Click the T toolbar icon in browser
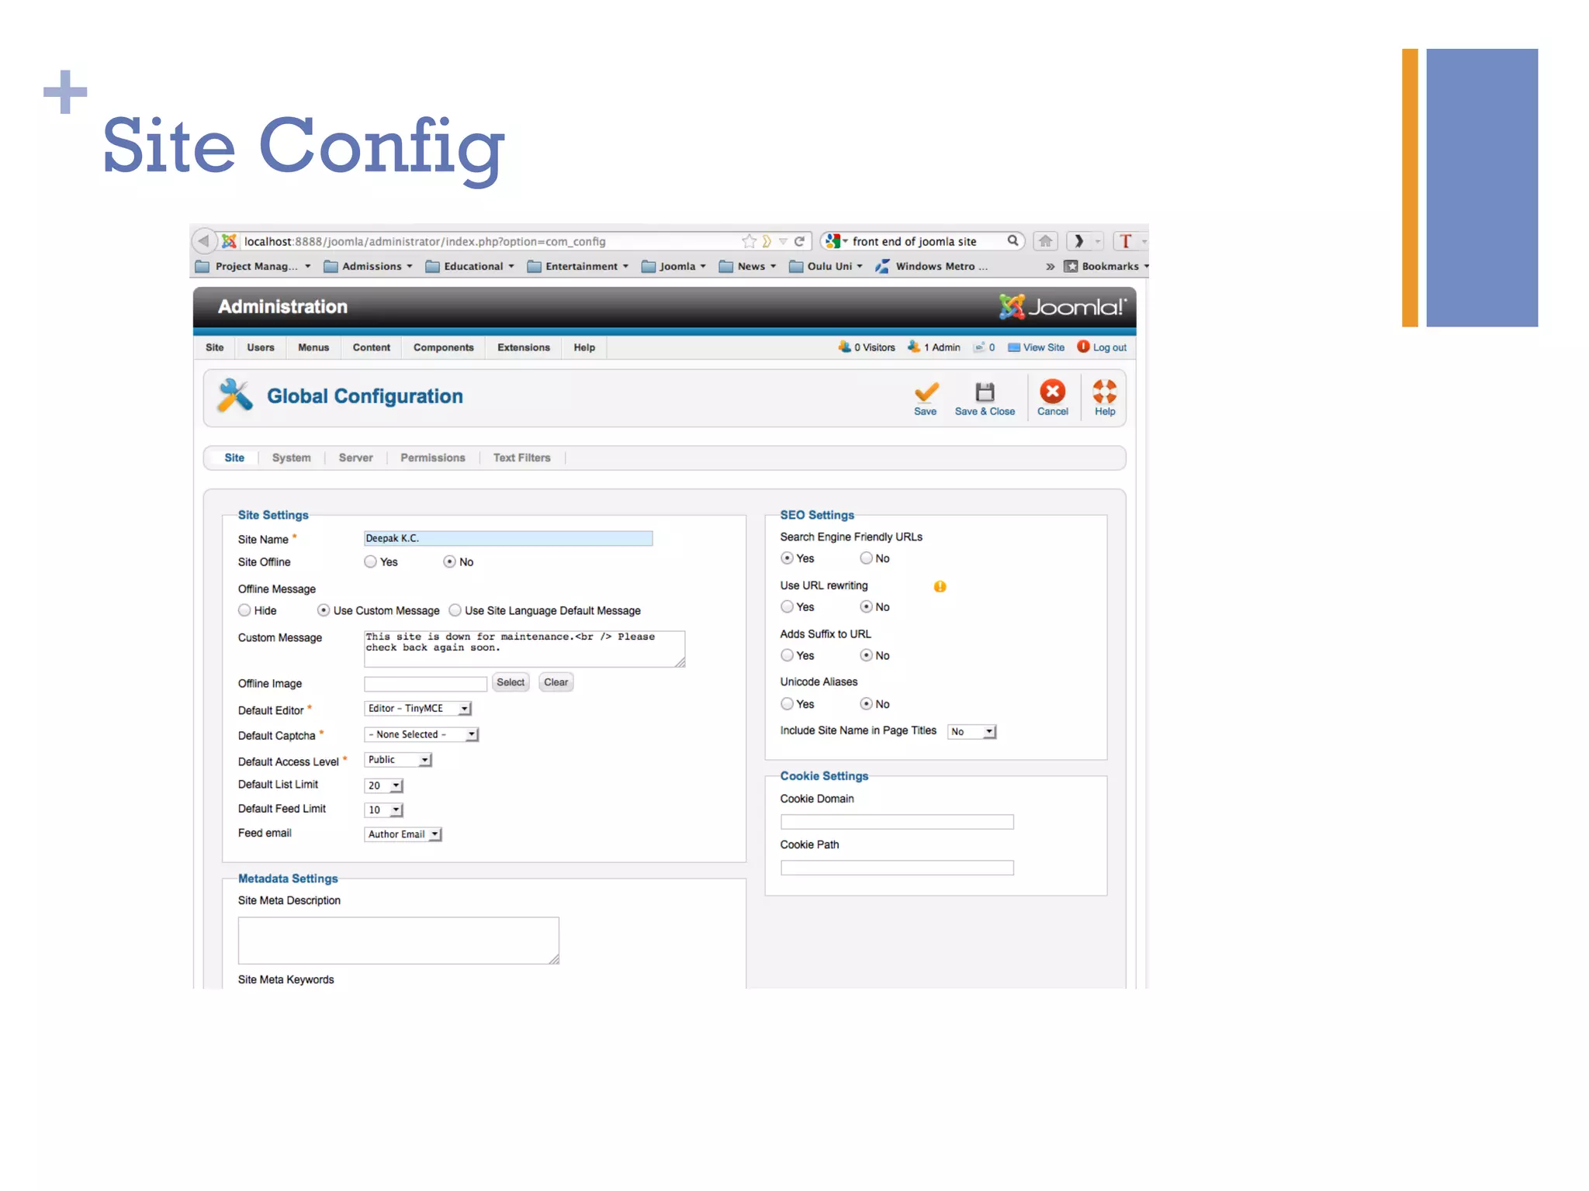Viewport: 1589px width, 1191px height. tap(1125, 241)
